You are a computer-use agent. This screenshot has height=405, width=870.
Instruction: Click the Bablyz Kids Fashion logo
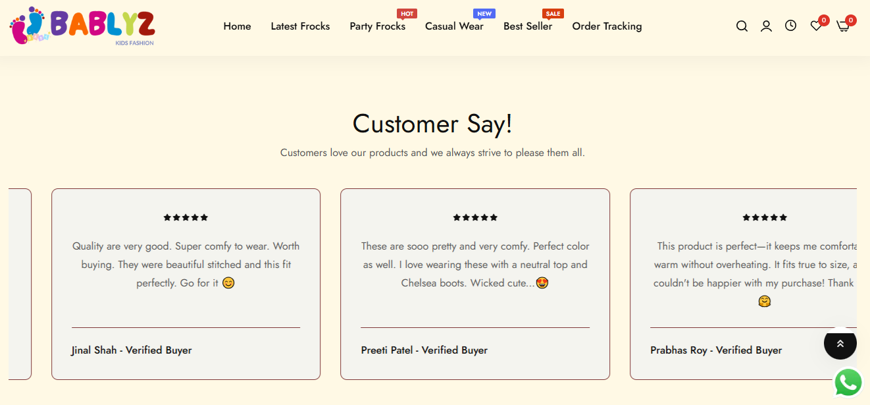[x=82, y=26]
